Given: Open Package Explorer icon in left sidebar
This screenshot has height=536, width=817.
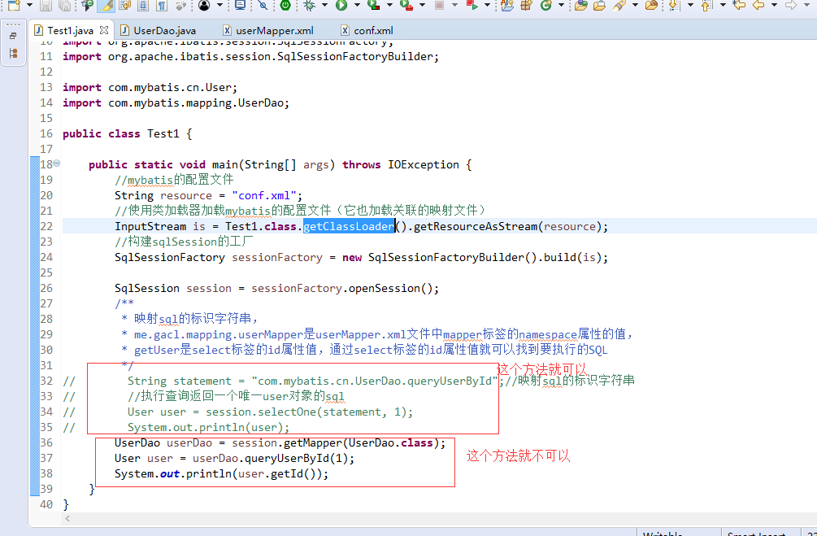Looking at the screenshot, I should (x=13, y=53).
